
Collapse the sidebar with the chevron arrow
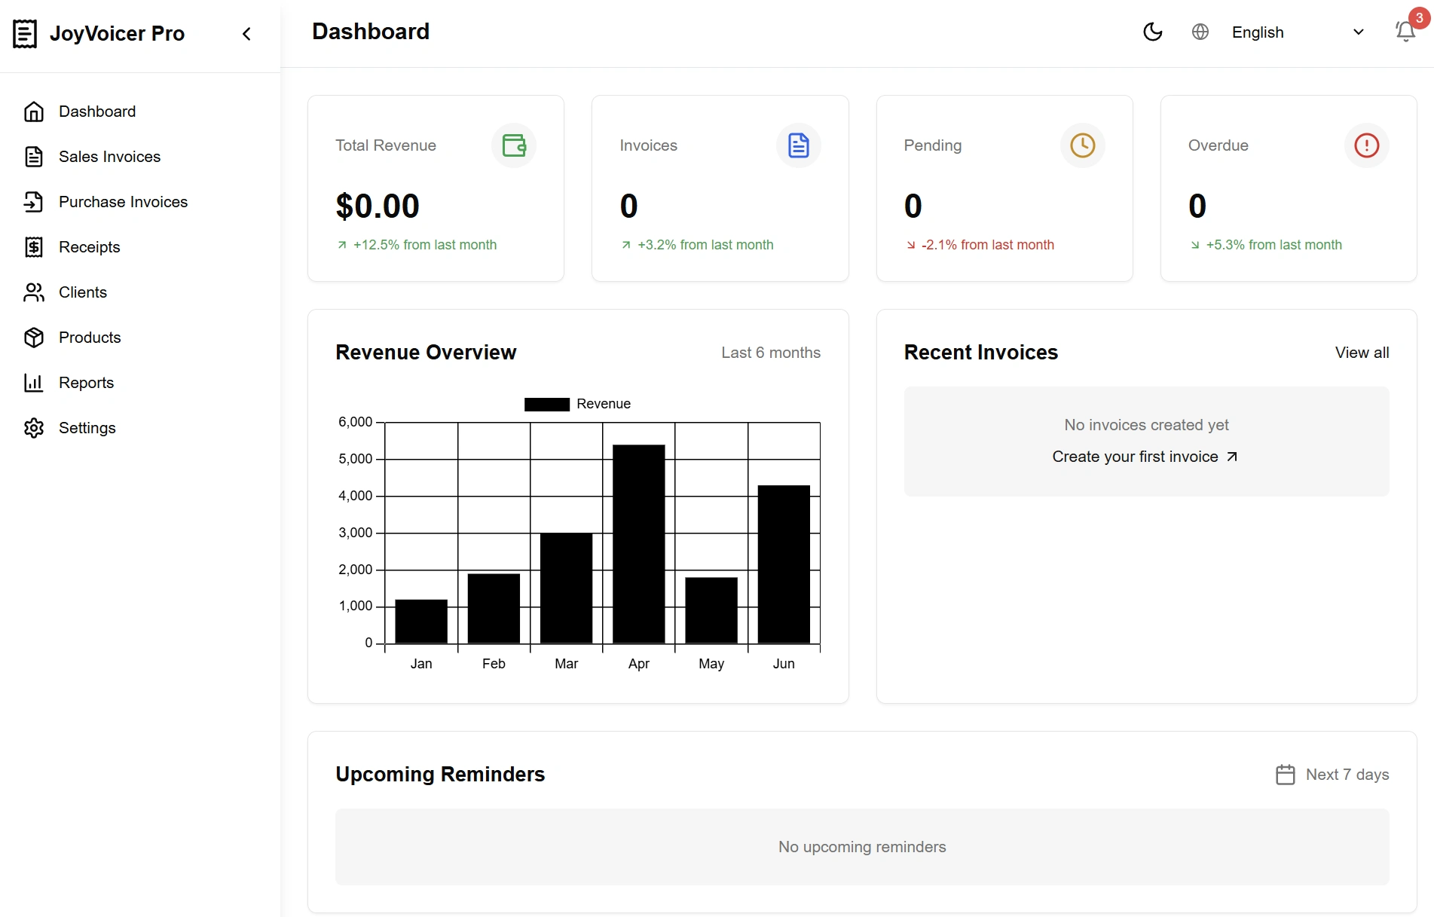pyautogui.click(x=246, y=33)
